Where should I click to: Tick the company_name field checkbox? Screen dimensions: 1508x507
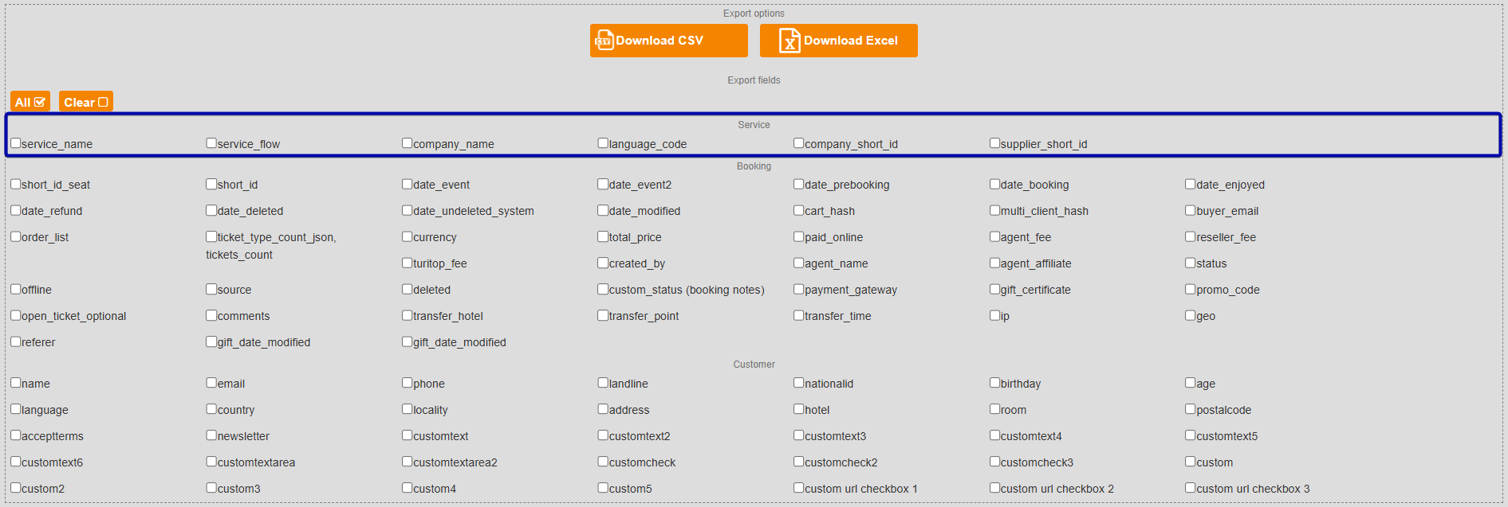pyautogui.click(x=408, y=143)
